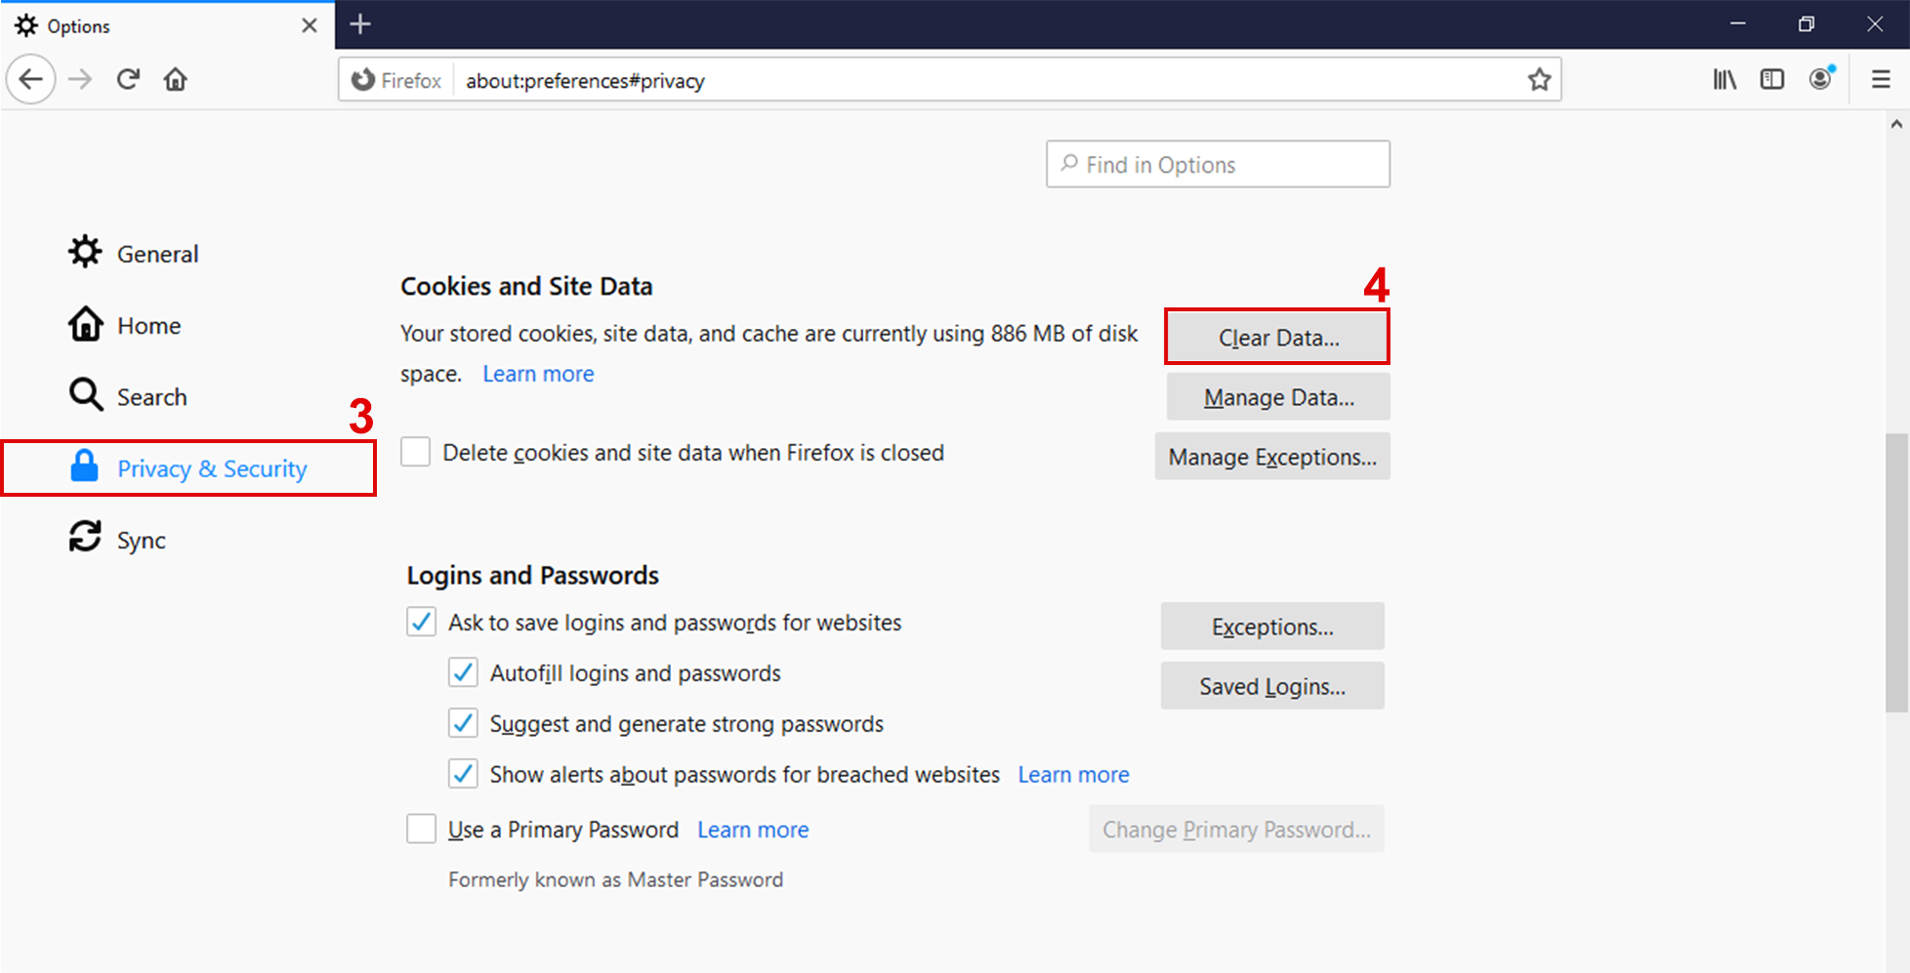This screenshot has height=973, width=1910.
Task: Open the Library icon in toolbar
Action: click(1724, 79)
